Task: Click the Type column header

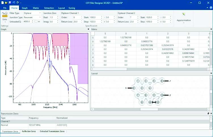Action: point(14,118)
